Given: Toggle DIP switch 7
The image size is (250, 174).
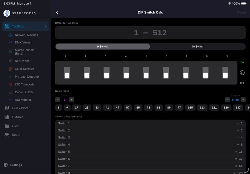Looking at the screenshot, I should pos(186,73).
